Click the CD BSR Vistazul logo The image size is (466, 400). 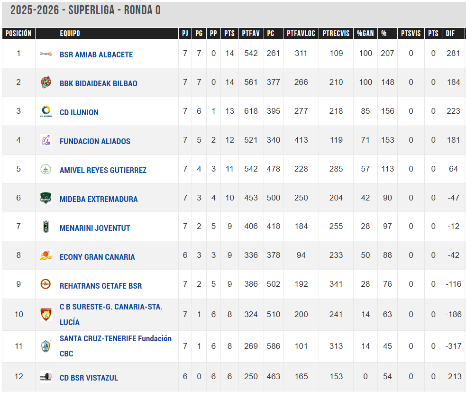coord(46,377)
